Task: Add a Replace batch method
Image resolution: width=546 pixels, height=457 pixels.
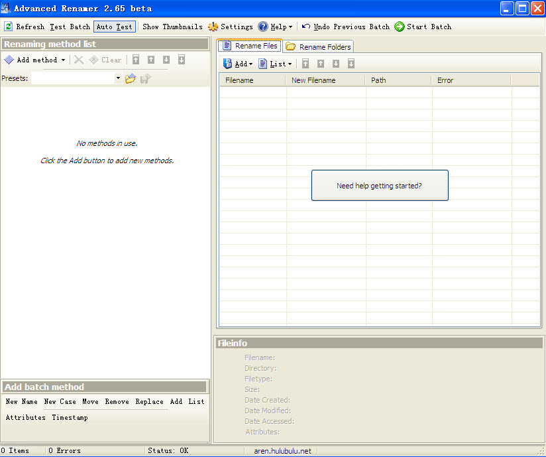Action: point(149,401)
